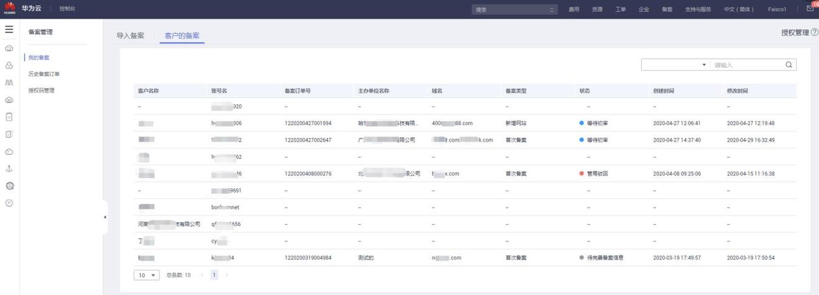Click created time 2020-03-19 17:49:57
The image size is (819, 295).
click(x=677, y=257)
